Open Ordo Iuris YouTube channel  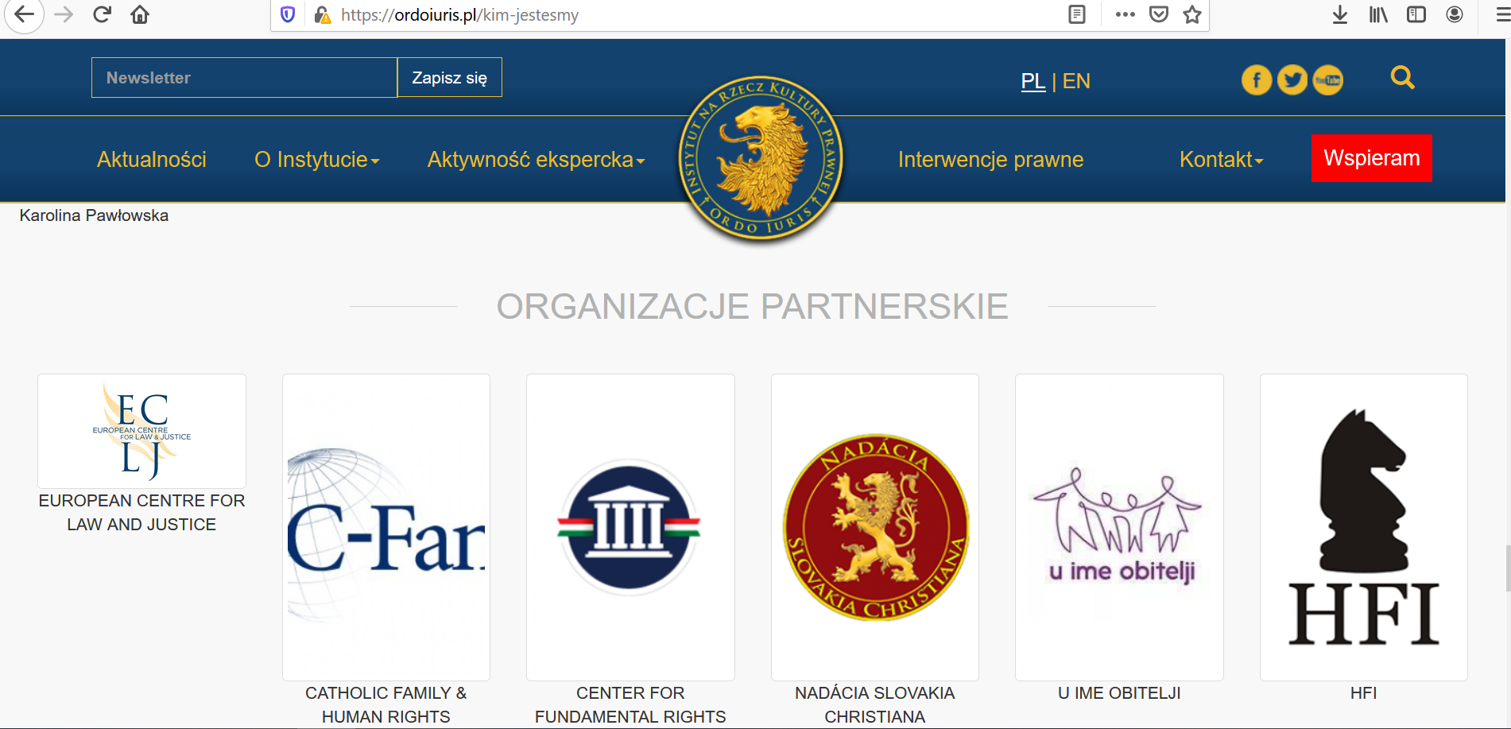1328,80
